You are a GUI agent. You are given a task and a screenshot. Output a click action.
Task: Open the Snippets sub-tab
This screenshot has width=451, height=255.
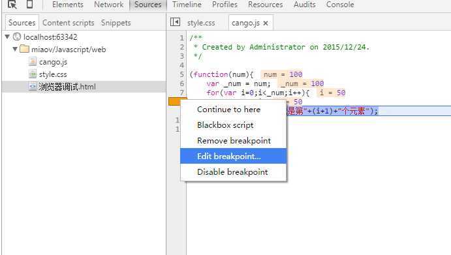click(116, 23)
